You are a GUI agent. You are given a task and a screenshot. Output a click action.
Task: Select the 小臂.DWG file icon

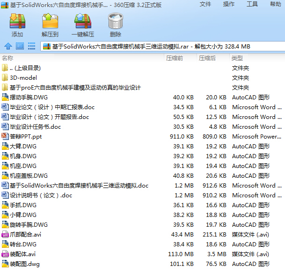click(x=5, y=215)
